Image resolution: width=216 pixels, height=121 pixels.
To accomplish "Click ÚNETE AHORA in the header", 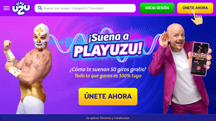I will click(x=195, y=8).
